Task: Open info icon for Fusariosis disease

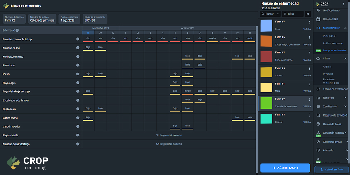Action: point(78,66)
